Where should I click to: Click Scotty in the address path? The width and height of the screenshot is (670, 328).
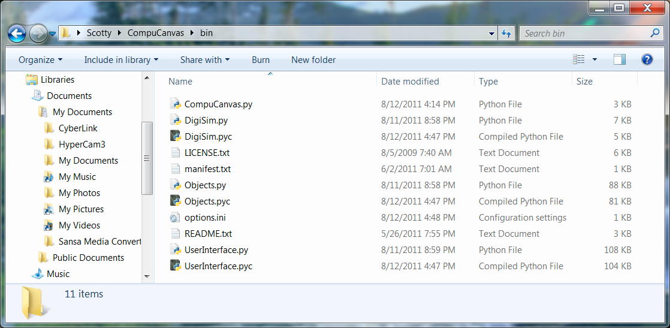99,33
